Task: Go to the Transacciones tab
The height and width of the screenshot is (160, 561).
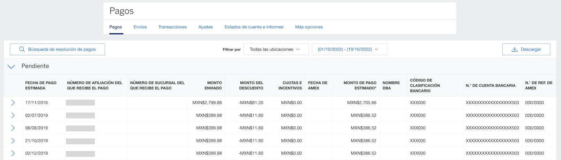Action: tap(172, 27)
